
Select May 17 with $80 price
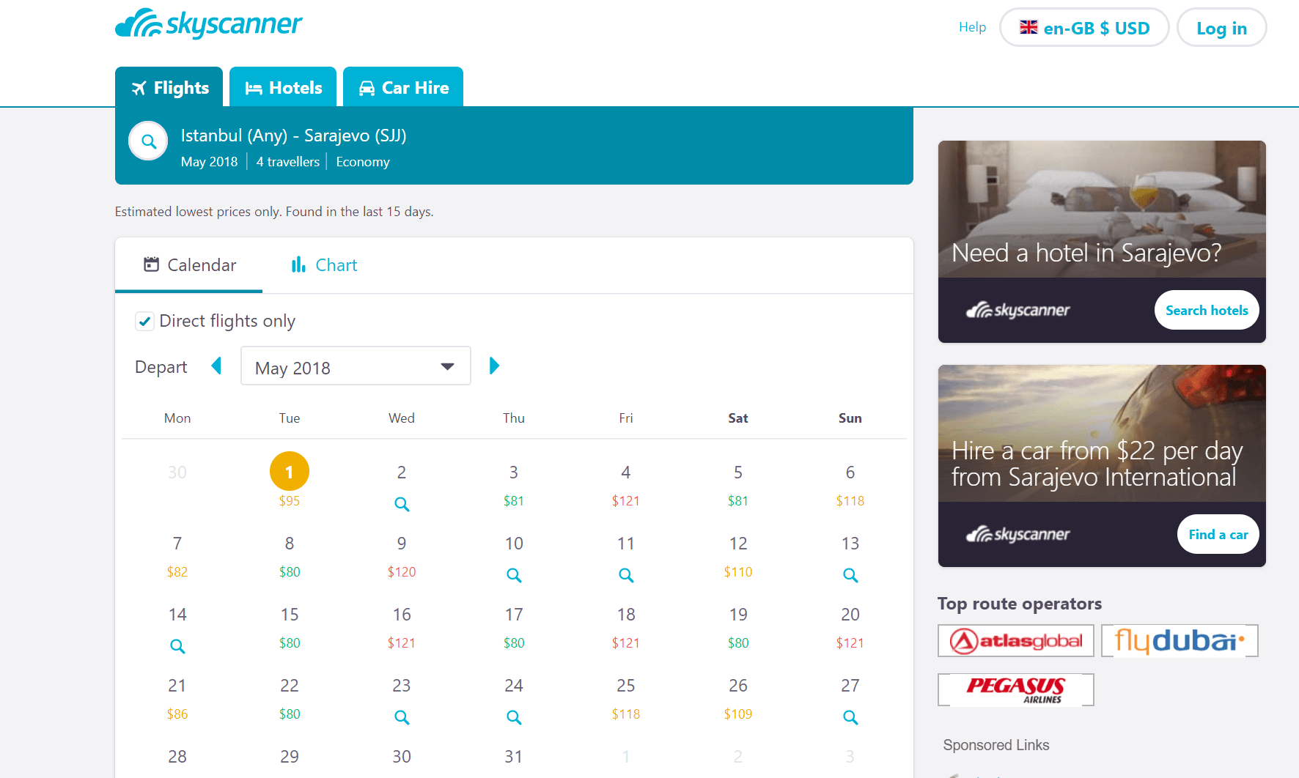point(514,627)
